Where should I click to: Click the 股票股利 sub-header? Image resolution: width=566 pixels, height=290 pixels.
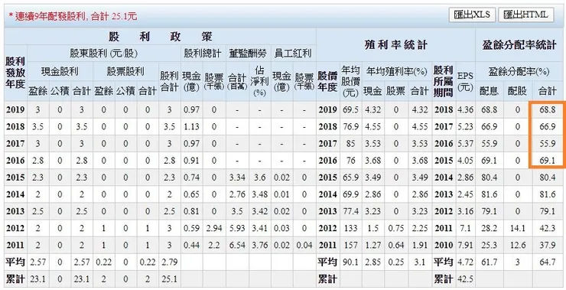pos(125,71)
